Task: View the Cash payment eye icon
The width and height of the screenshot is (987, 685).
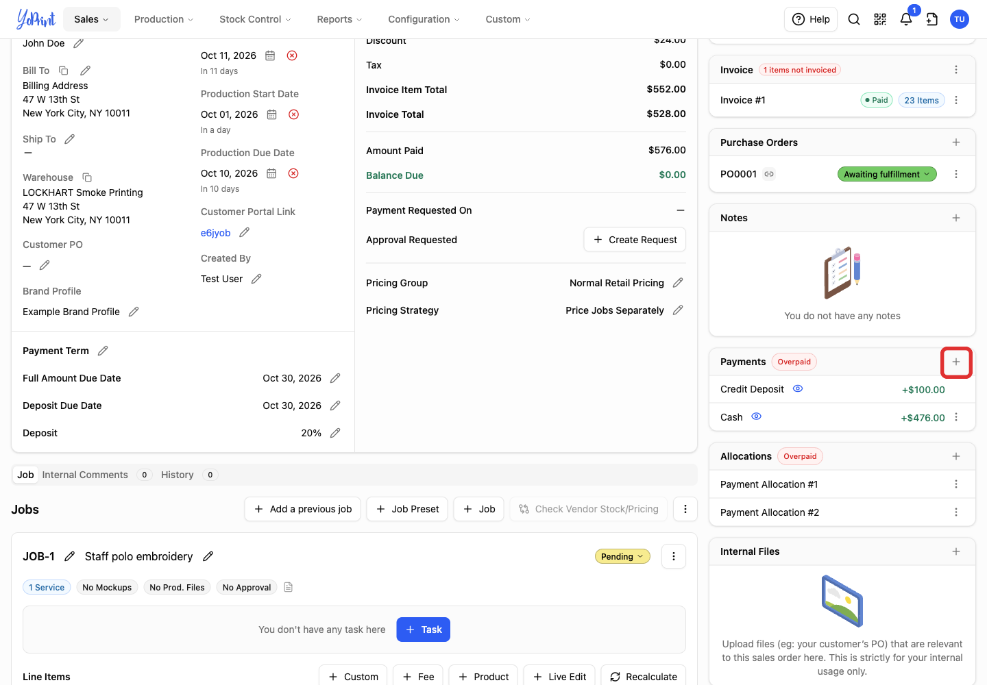Action: click(757, 416)
